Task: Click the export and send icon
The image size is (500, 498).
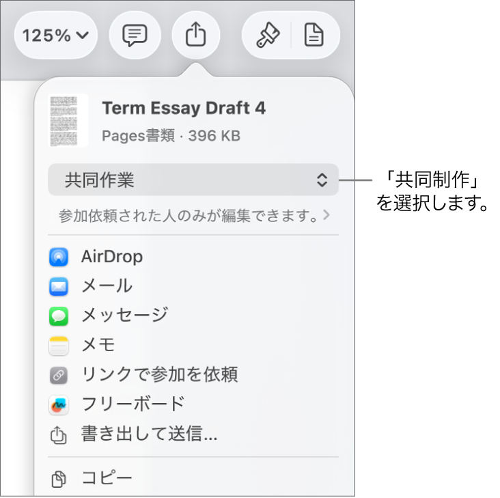Action: [x=59, y=435]
